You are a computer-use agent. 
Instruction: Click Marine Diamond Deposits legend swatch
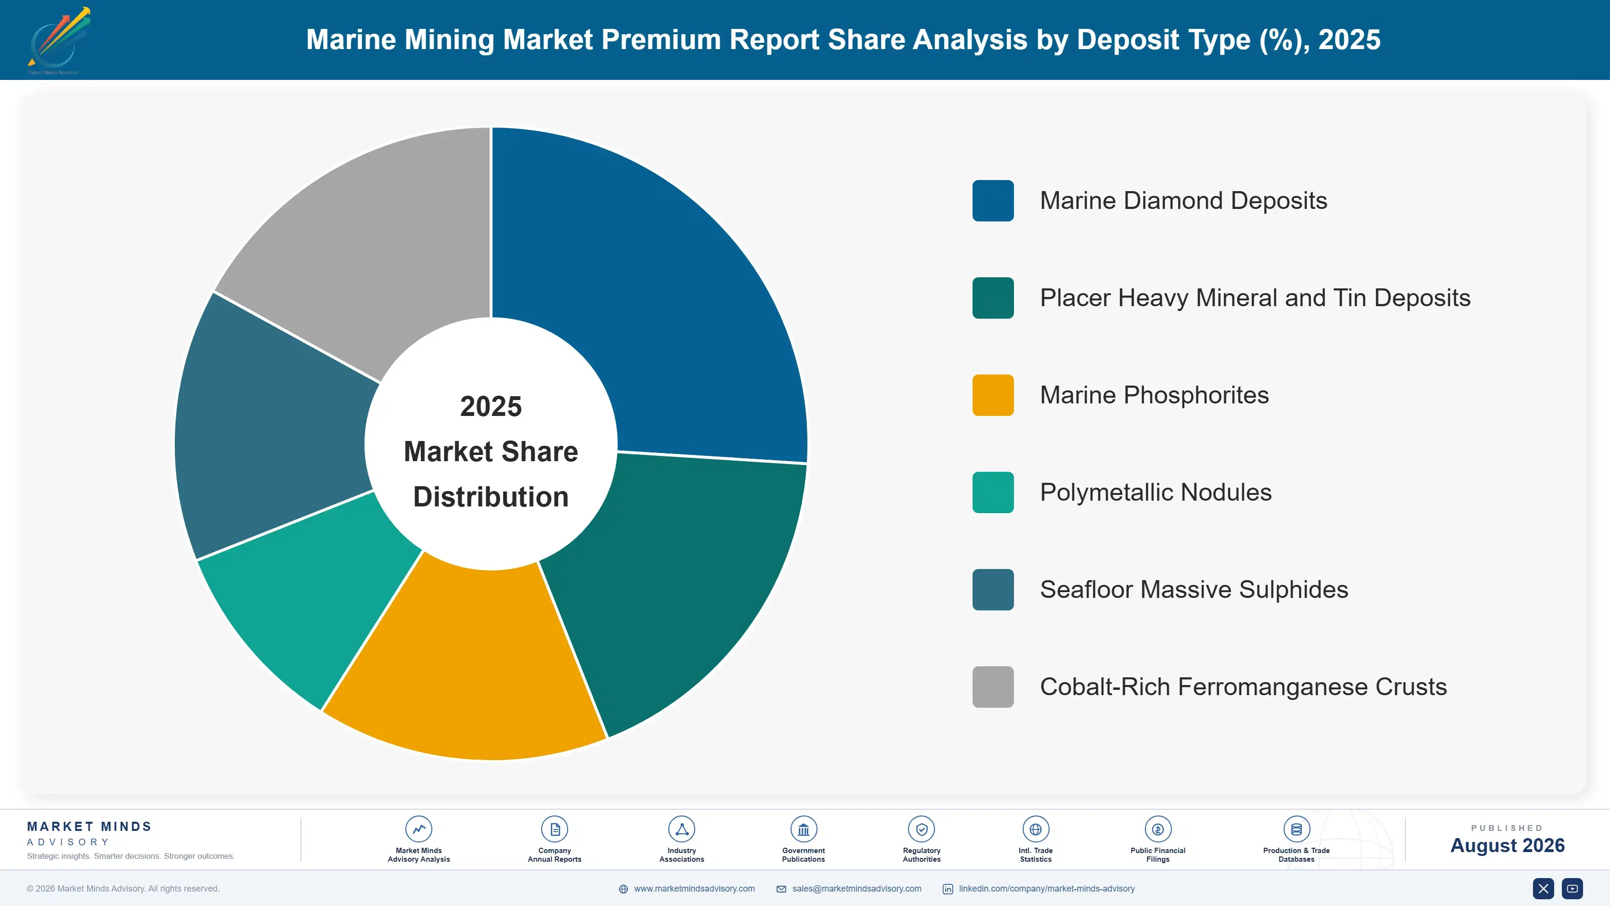point(992,201)
